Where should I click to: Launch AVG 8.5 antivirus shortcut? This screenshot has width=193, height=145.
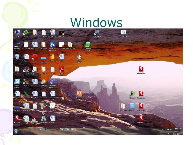point(44,107)
